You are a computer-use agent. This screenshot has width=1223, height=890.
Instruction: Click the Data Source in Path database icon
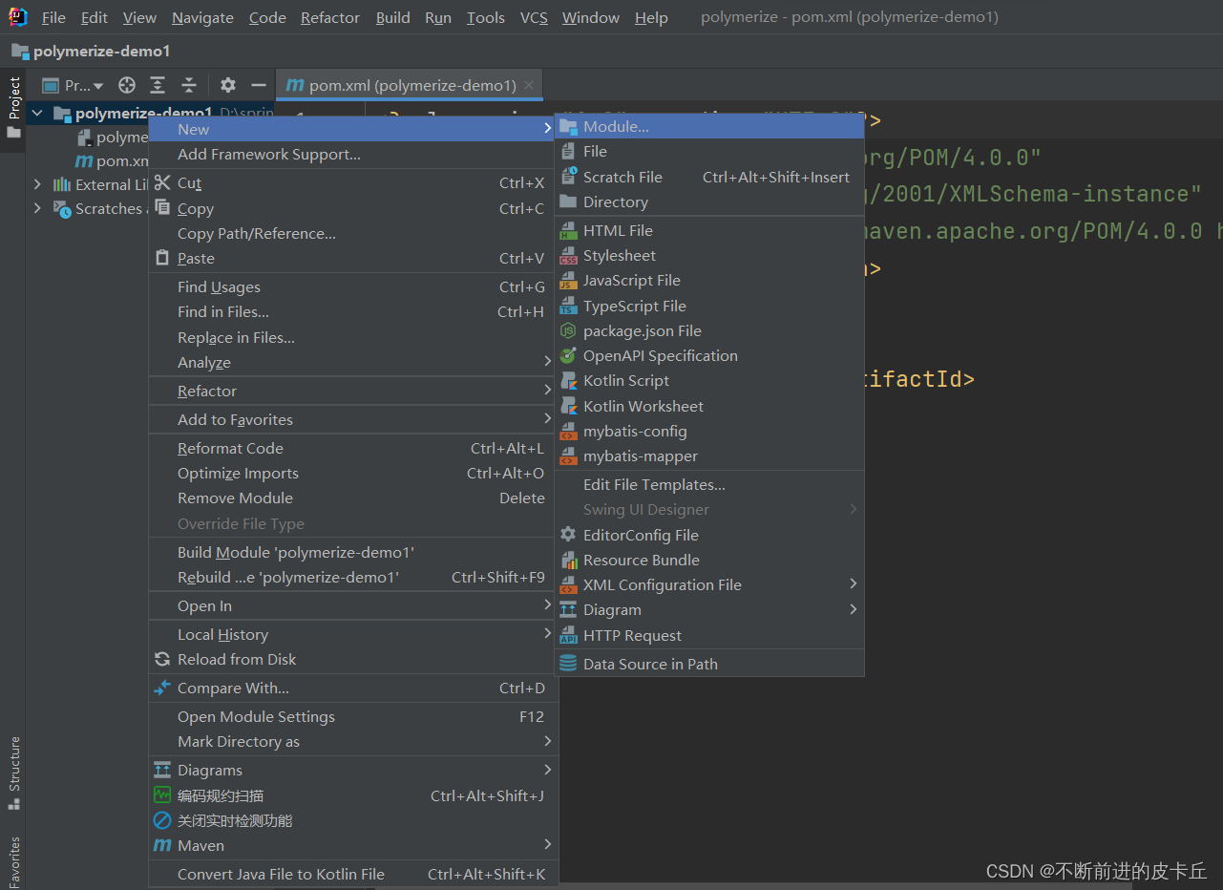pyautogui.click(x=568, y=664)
